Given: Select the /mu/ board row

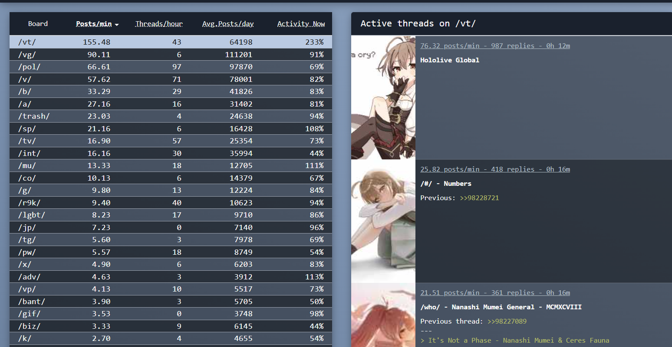Looking at the screenshot, I should point(171,165).
